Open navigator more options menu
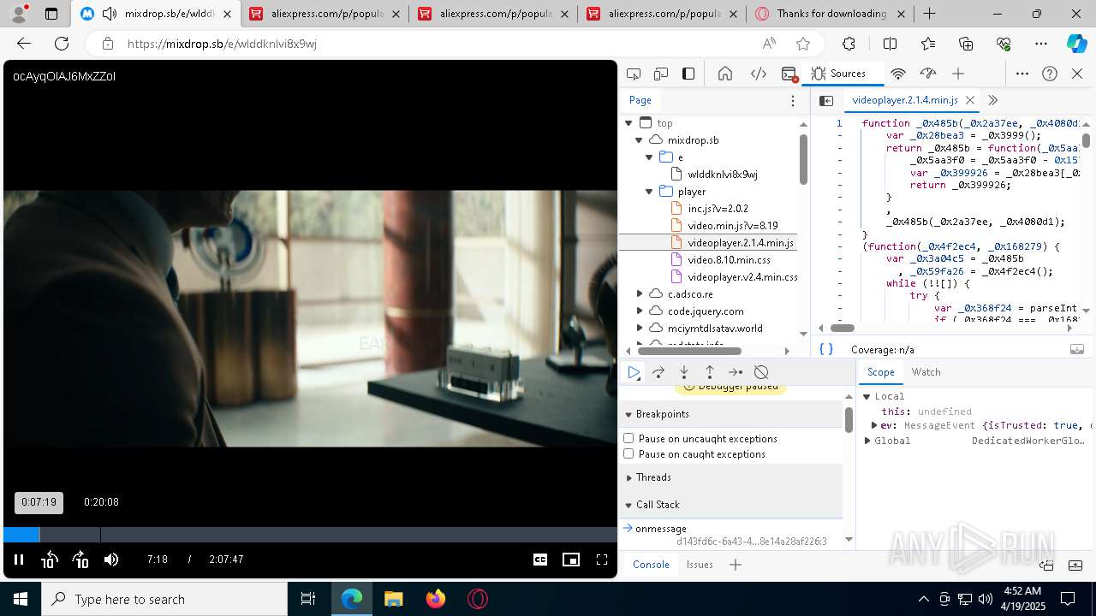Image resolution: width=1096 pixels, height=616 pixels. click(793, 101)
